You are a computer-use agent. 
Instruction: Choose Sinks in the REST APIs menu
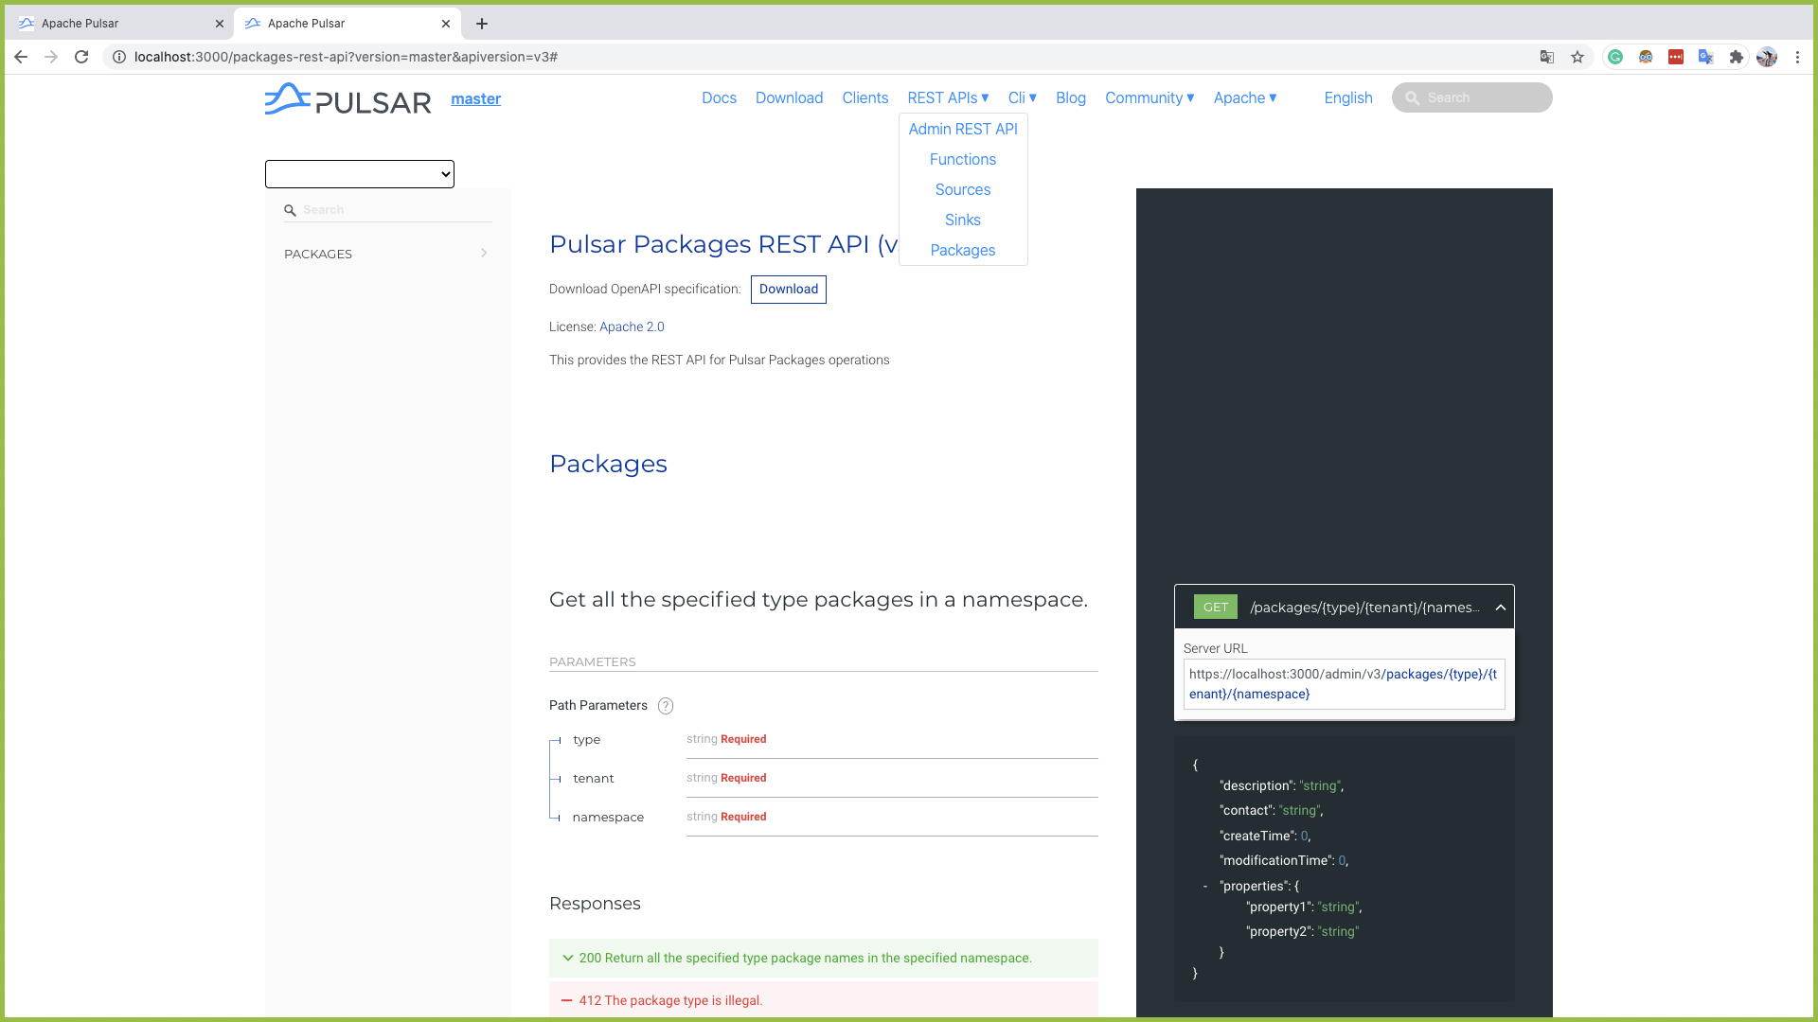click(962, 220)
